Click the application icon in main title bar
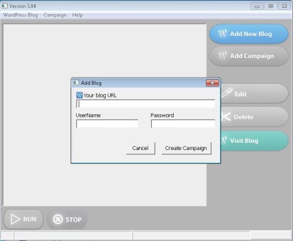This screenshot has width=293, height=241. click(4, 6)
